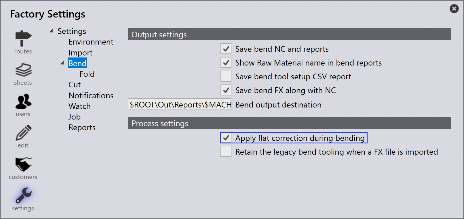Collapse the Settings tree root arrow
This screenshot has width=464, height=219.
[x=52, y=31]
